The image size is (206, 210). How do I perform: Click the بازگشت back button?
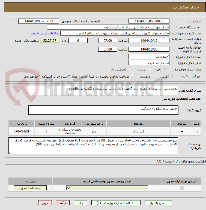pos(63,203)
